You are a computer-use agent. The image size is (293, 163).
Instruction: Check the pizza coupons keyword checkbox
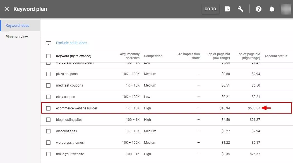[x=48, y=74]
